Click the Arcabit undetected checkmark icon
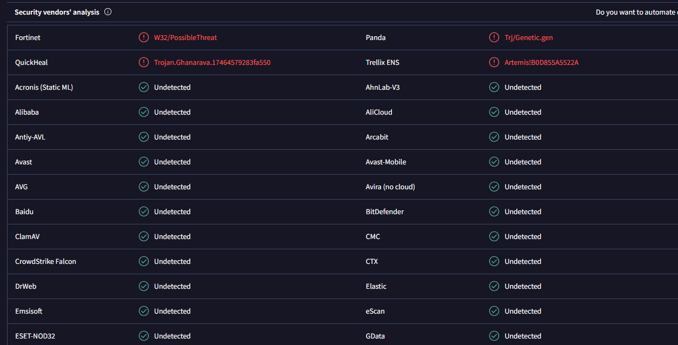The image size is (678, 345). [x=494, y=137]
